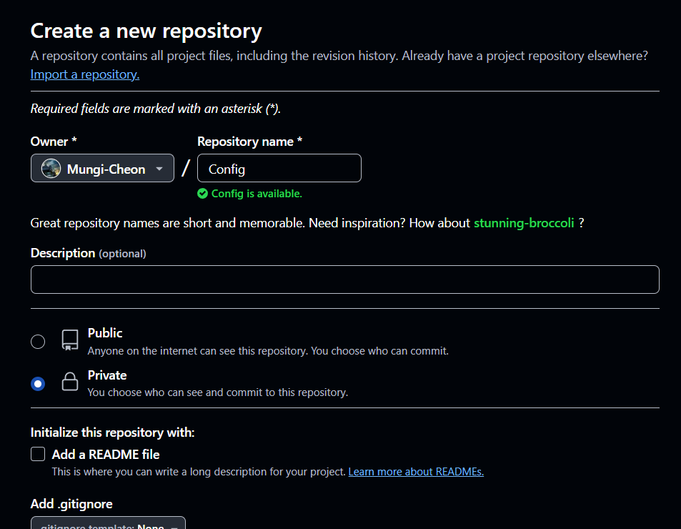The width and height of the screenshot is (681, 529).
Task: Click the Mungi-Cheon avatar image
Action: (51, 169)
